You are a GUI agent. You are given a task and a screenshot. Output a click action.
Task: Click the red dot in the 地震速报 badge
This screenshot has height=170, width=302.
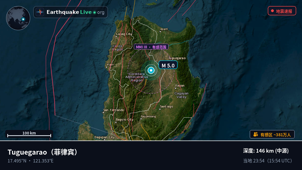[272, 11]
